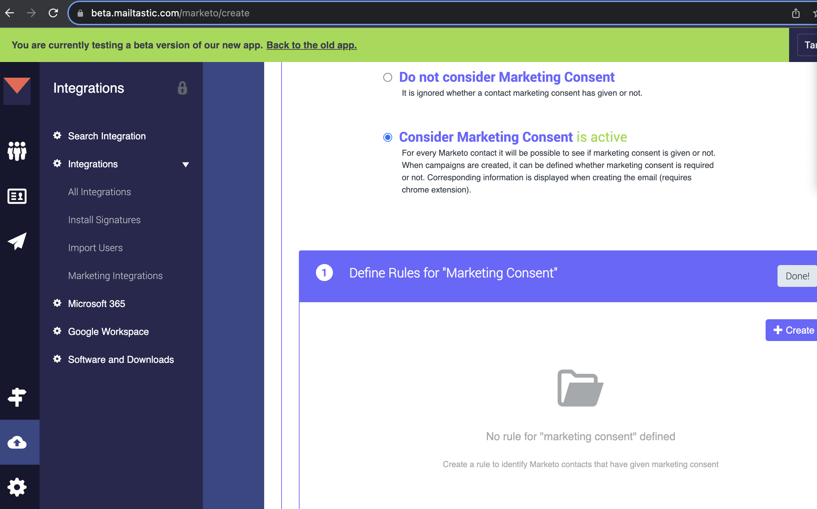Image resolution: width=817 pixels, height=509 pixels.
Task: Click the contact card sidebar icon
Action: coord(17,196)
